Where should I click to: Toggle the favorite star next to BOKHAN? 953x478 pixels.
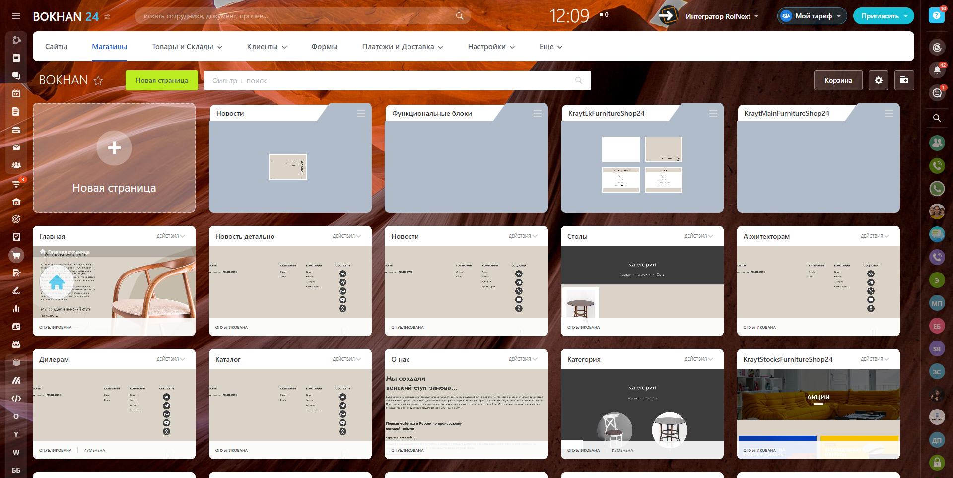point(98,81)
